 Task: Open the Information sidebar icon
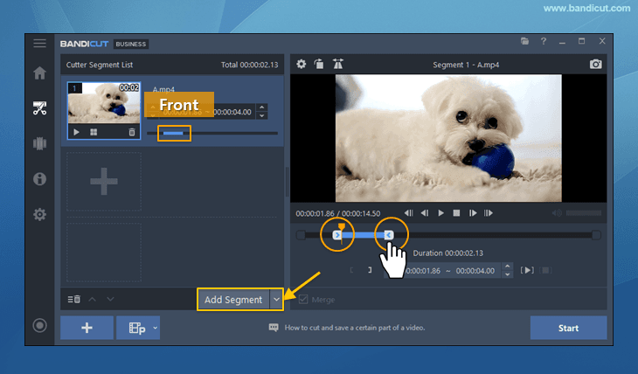point(39,178)
